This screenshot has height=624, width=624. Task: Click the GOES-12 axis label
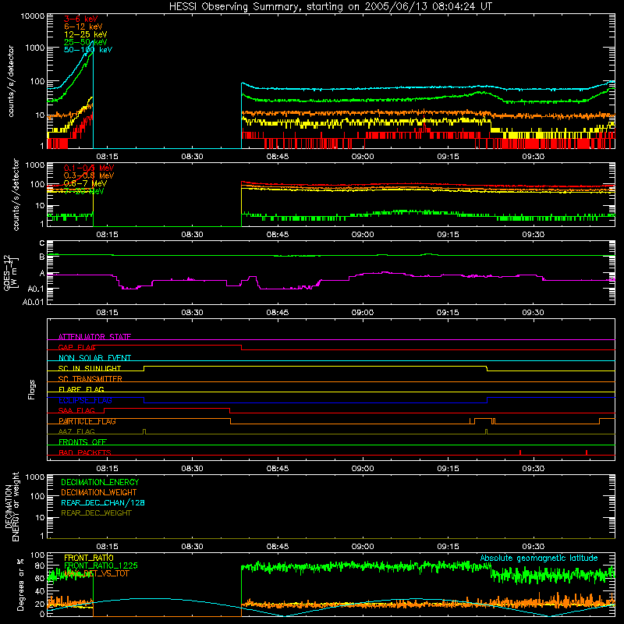(11, 273)
